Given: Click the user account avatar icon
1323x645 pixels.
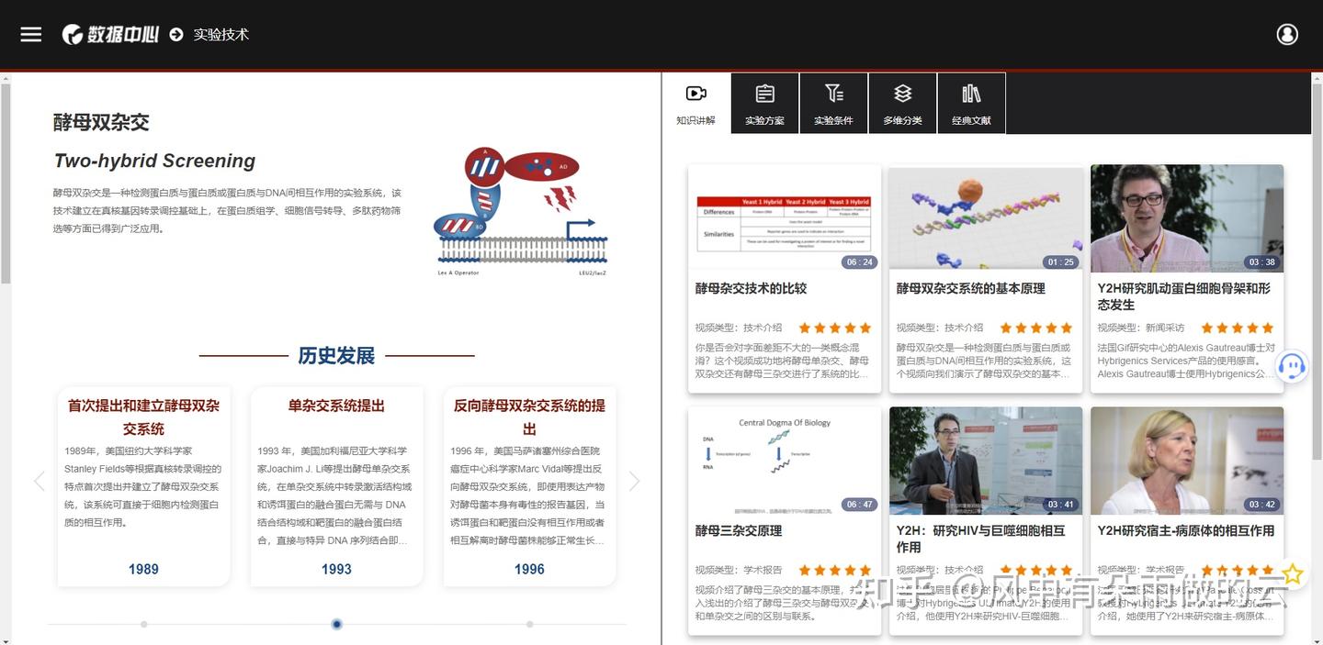Looking at the screenshot, I should pyautogui.click(x=1286, y=34).
